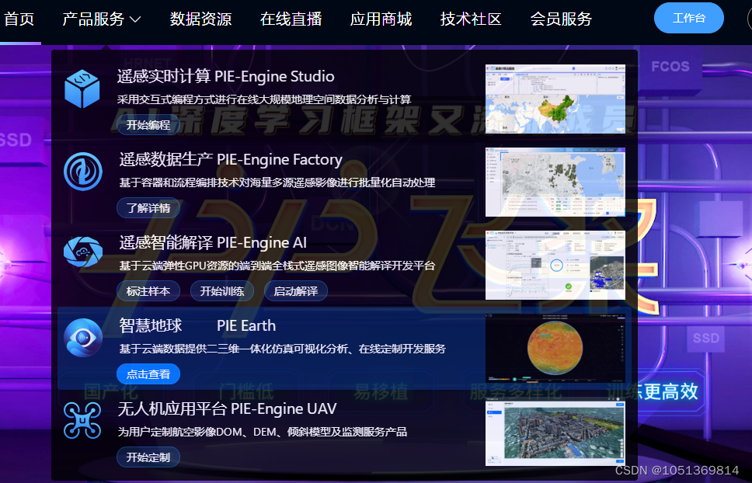Open the 在线直播 menu item
This screenshot has width=752, height=483.
(291, 19)
